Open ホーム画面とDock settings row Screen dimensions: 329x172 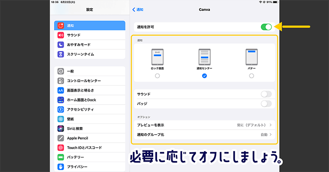[x=90, y=100]
